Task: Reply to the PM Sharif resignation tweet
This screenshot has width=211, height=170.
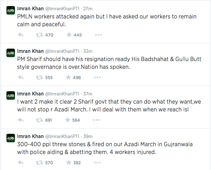Action: click(21, 77)
